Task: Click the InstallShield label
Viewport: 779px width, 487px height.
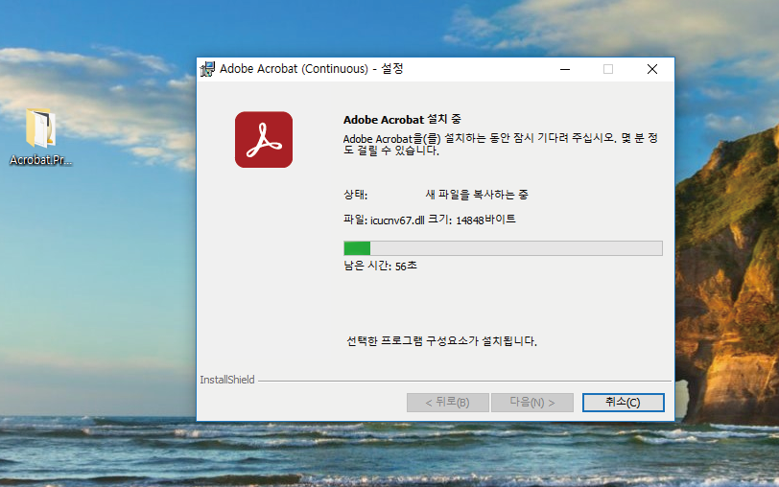Action: pyautogui.click(x=227, y=380)
